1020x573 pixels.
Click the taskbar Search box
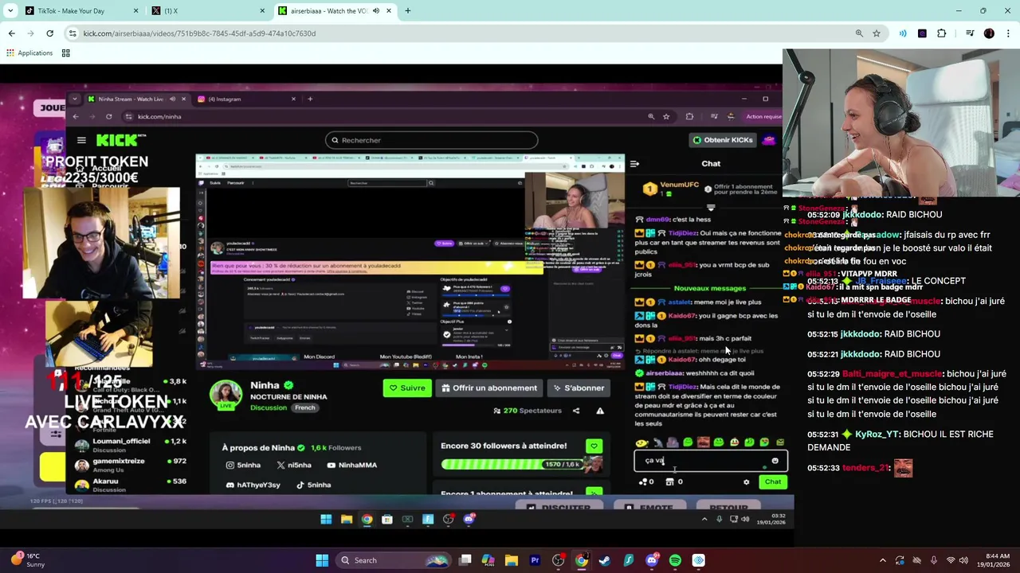(x=395, y=560)
